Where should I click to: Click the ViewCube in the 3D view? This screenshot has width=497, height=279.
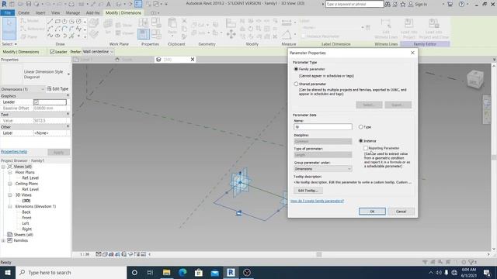pos(475,79)
